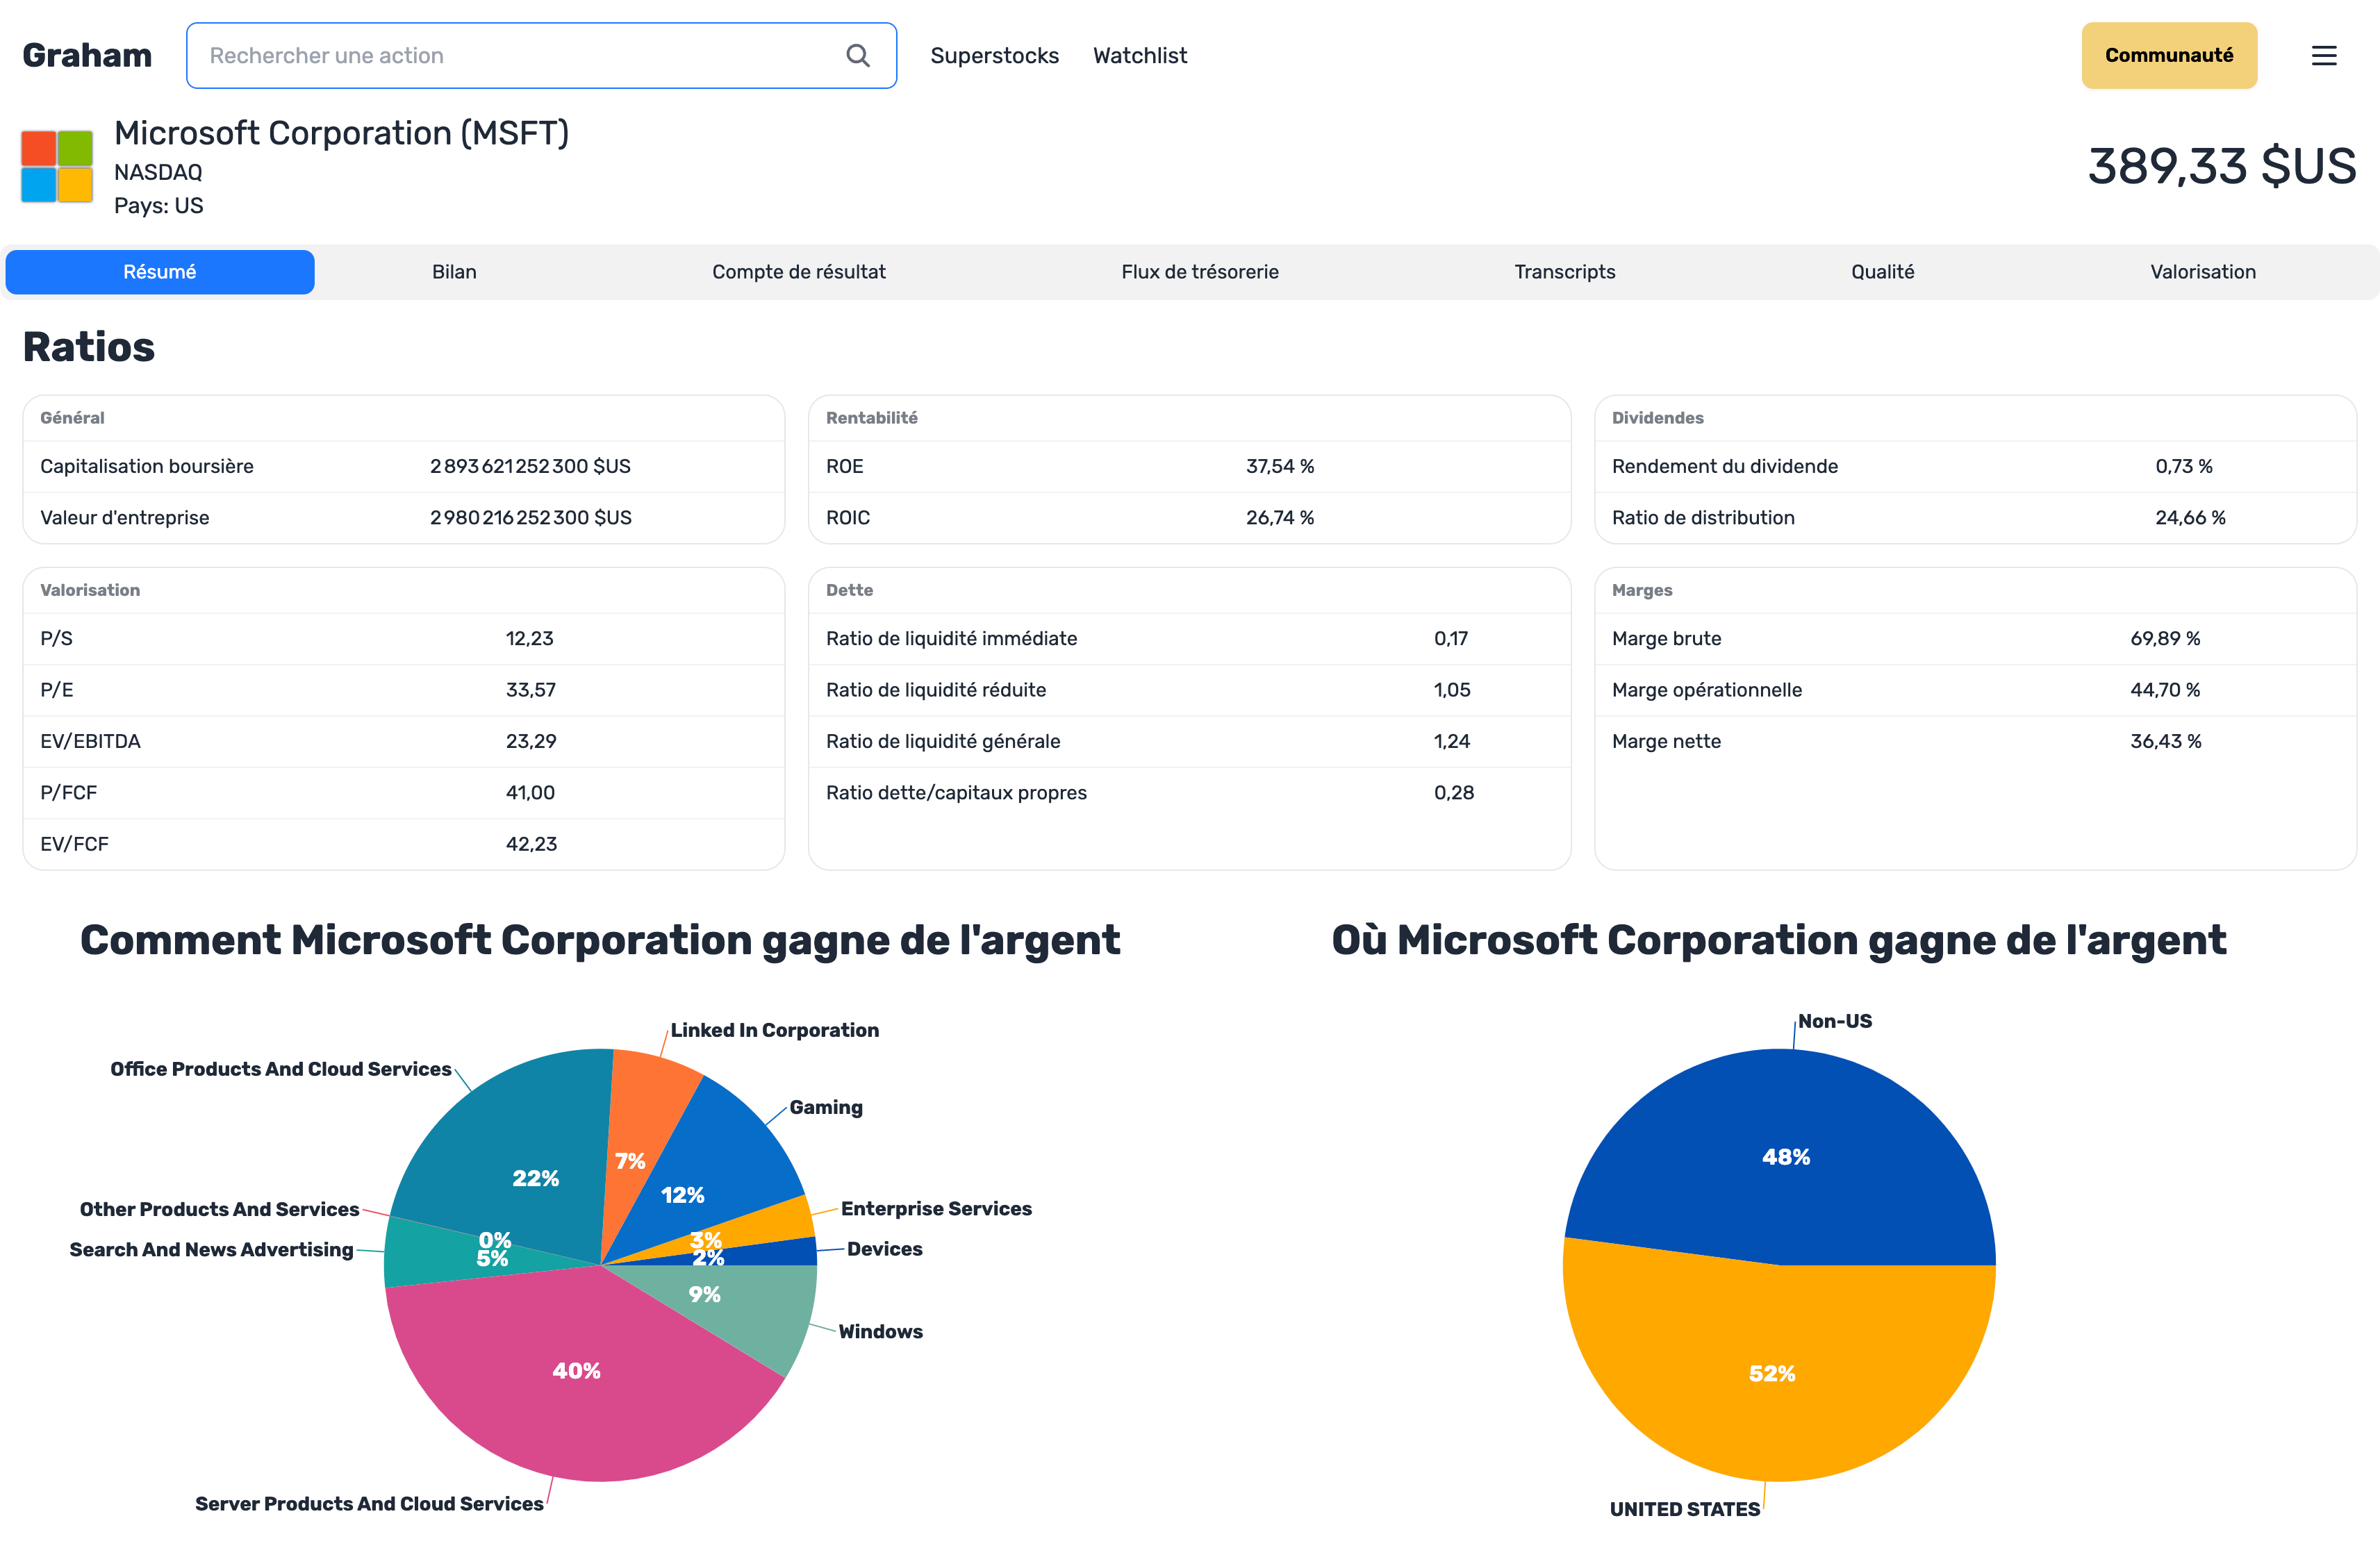Focus the stock search field
This screenshot has width=2380, height=1548.
(x=541, y=55)
